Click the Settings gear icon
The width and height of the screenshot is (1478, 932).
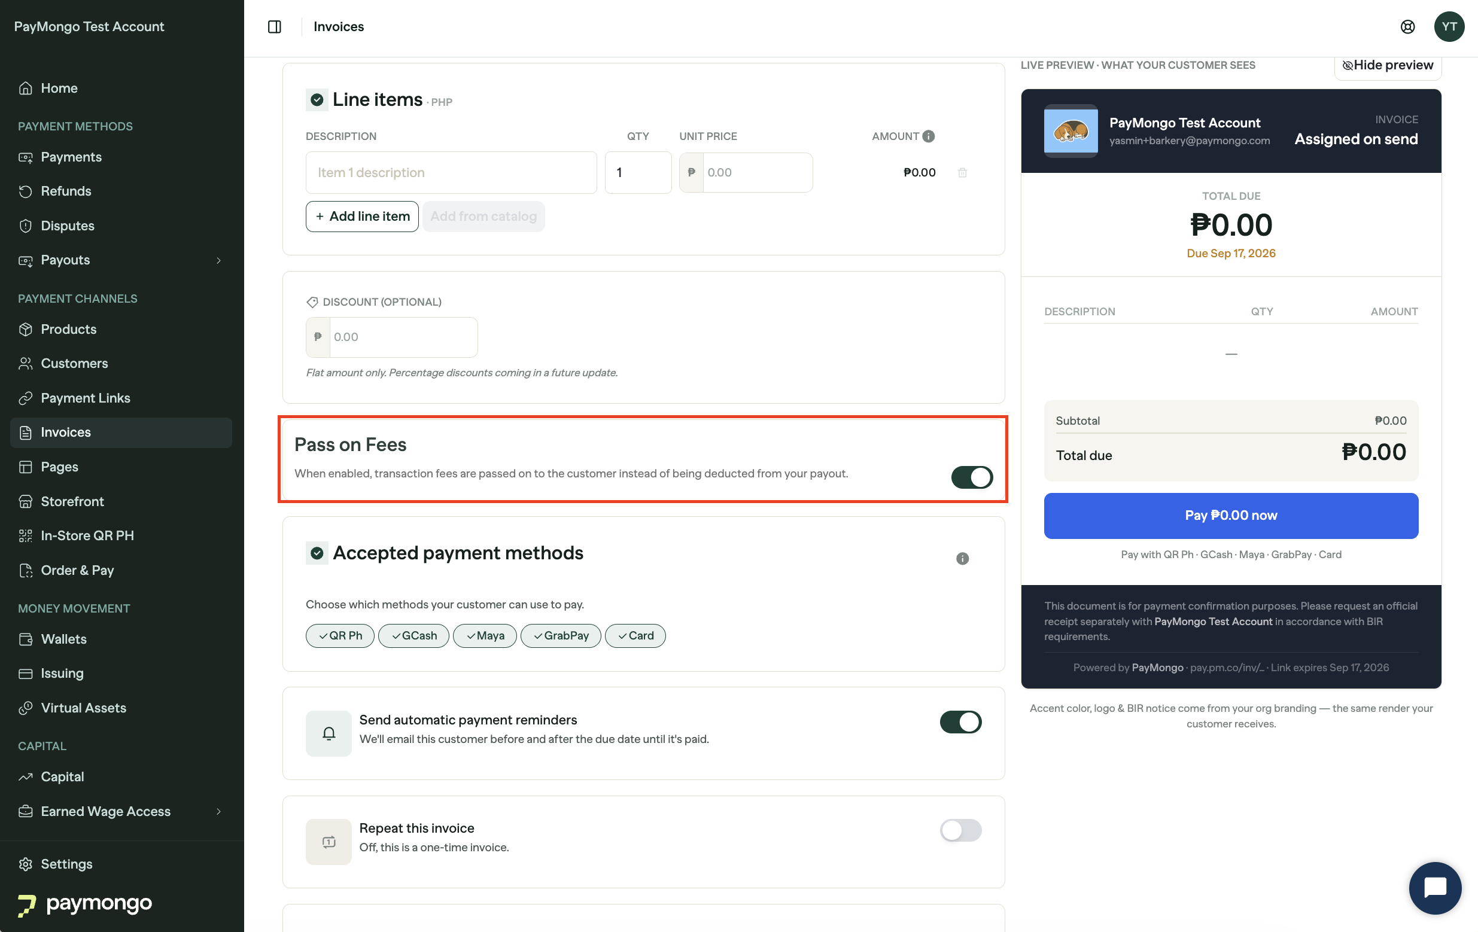25,864
